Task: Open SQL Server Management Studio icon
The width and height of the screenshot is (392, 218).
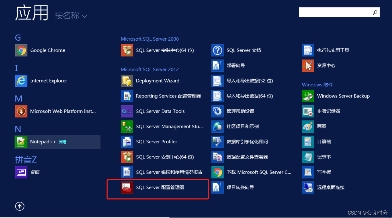Action: pyautogui.click(x=127, y=127)
